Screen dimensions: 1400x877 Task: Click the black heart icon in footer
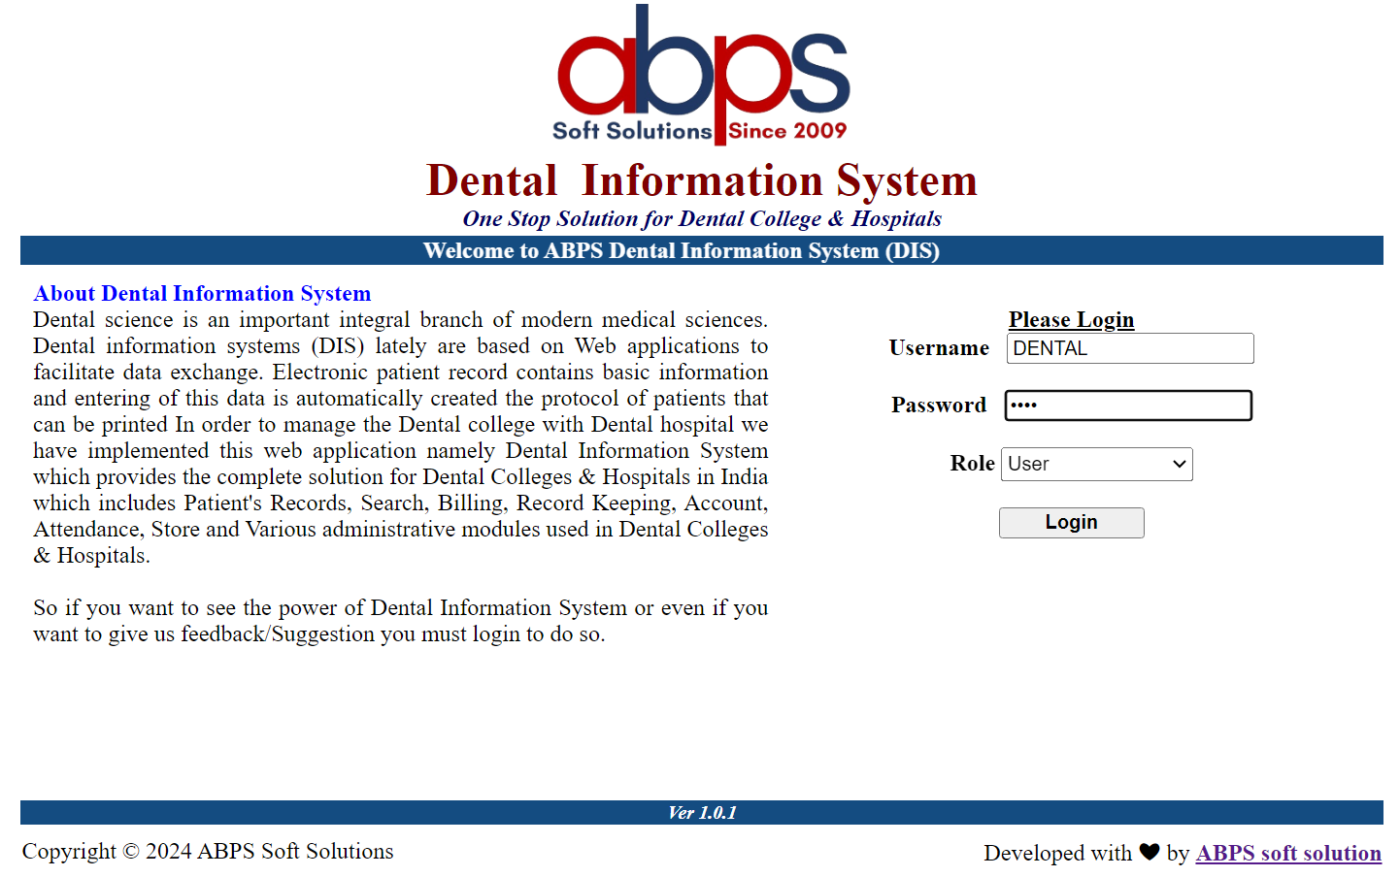pos(1150,853)
